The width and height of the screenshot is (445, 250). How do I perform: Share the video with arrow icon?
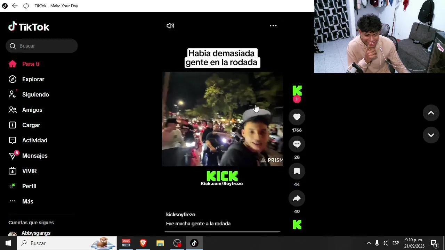(x=297, y=198)
